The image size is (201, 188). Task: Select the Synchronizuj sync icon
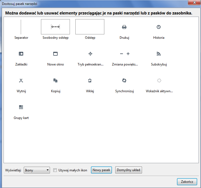124,80
